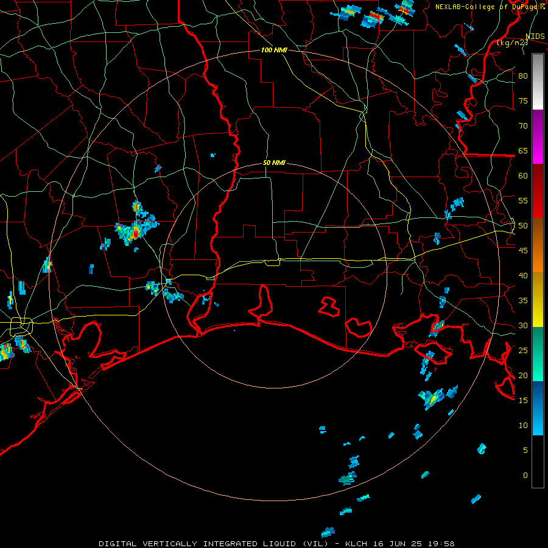
Task: Click the NIDS product label
Action: tap(535, 37)
